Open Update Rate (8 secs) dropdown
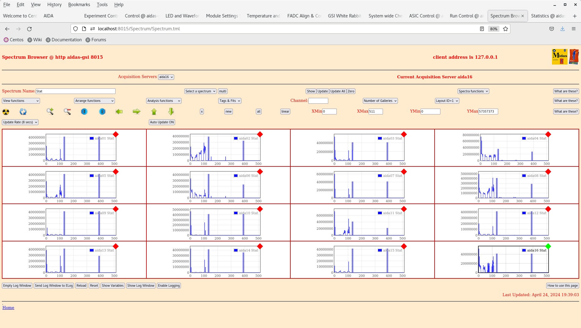 click(20, 122)
